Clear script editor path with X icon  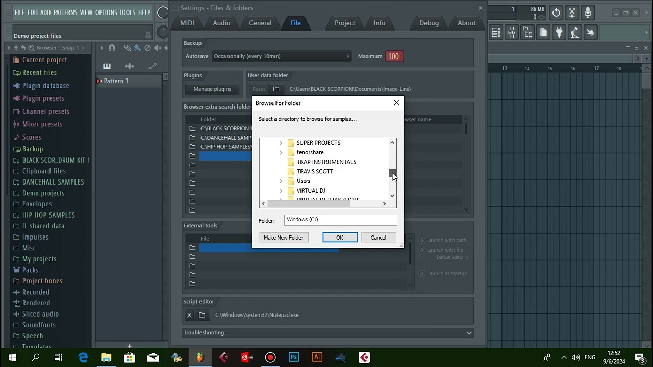pyautogui.click(x=189, y=315)
